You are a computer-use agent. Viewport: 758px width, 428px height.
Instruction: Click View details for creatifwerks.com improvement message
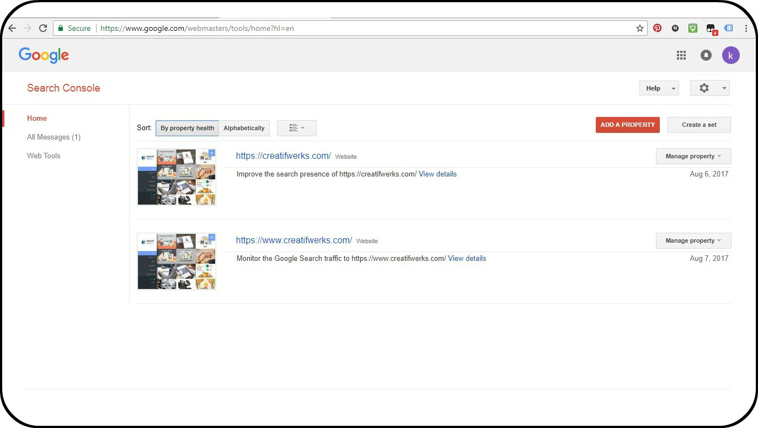tap(437, 174)
